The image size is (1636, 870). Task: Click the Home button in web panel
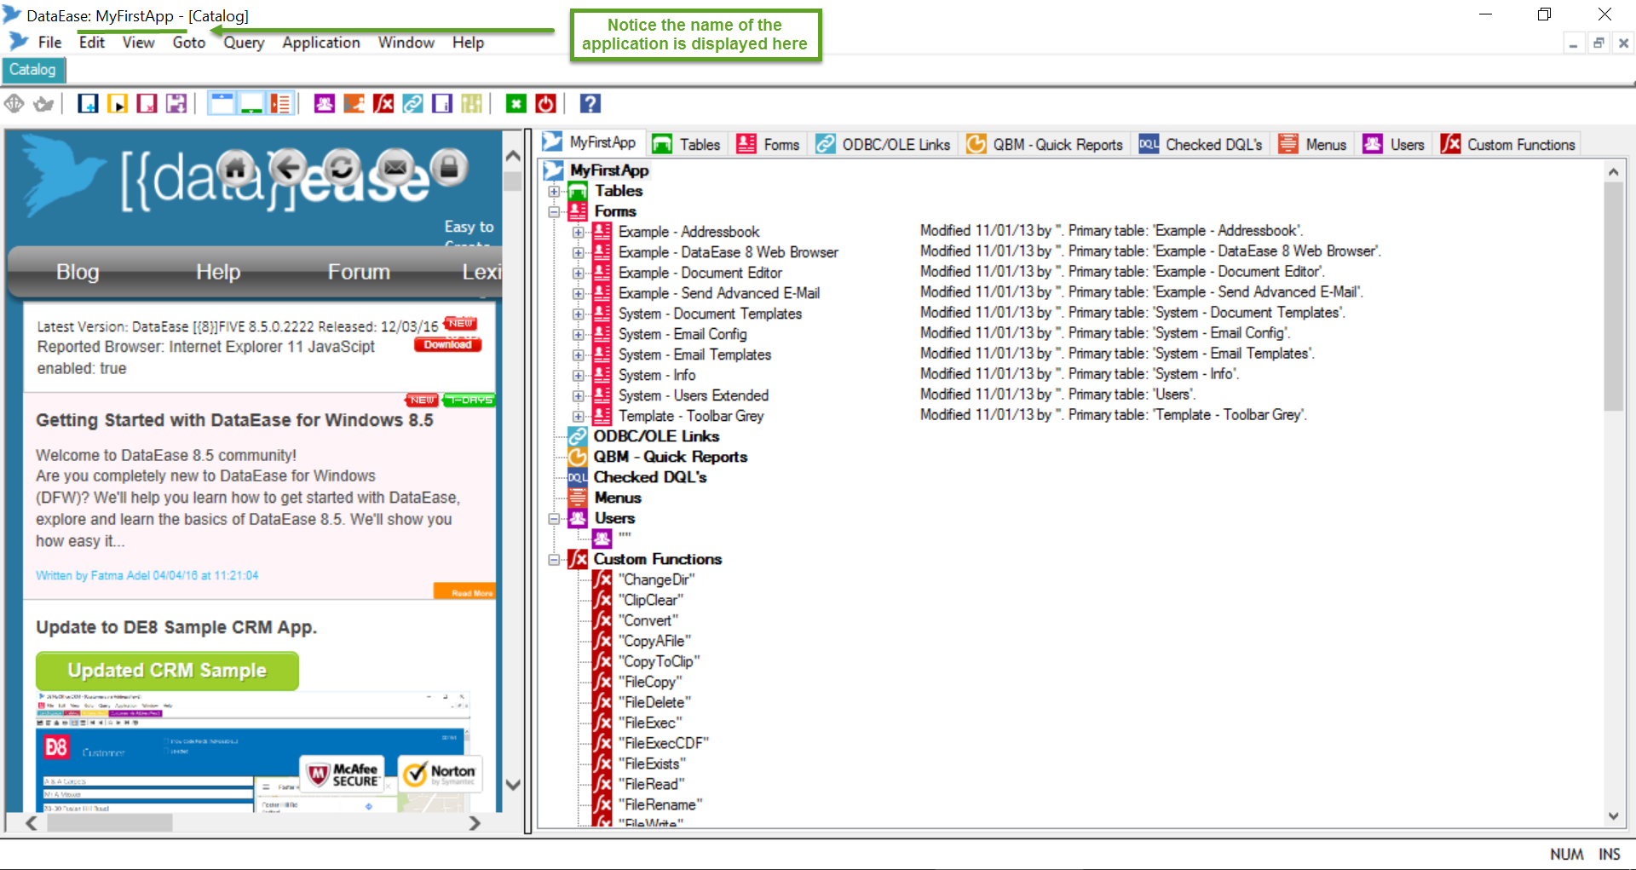236,169
